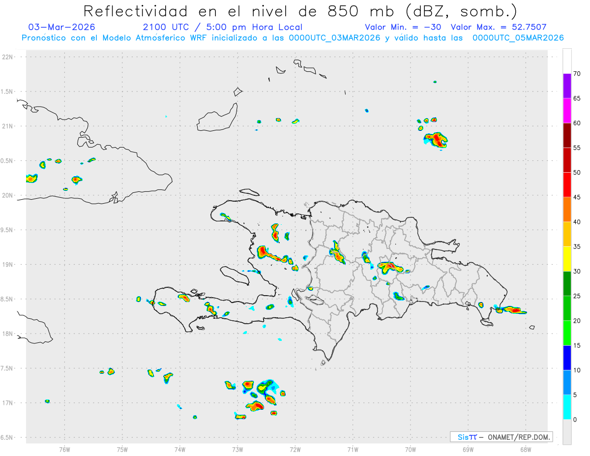The image size is (590, 456).
Task: Click the "18N" latitude axis label
Action: (x=8, y=334)
